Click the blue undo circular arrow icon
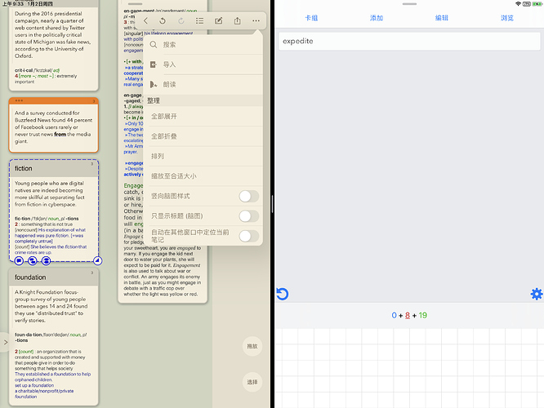Image resolution: width=544 pixels, height=408 pixels. [283, 294]
